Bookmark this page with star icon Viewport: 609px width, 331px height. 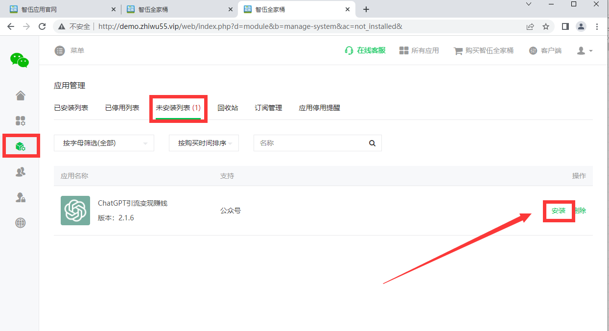coord(546,26)
